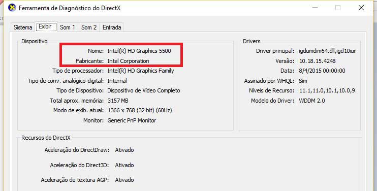The width and height of the screenshot is (377, 191).
Task: Click the 'igdumdim64.dll' driver principal value
Action: [327, 51]
